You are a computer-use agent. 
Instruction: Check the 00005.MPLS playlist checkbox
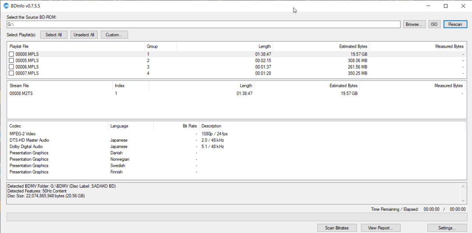click(11, 60)
